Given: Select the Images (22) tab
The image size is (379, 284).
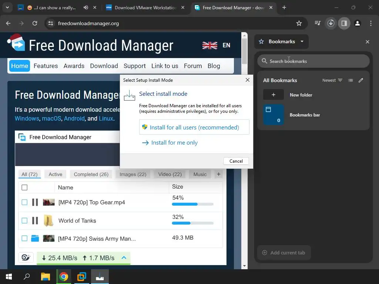Looking at the screenshot, I should pos(133,175).
